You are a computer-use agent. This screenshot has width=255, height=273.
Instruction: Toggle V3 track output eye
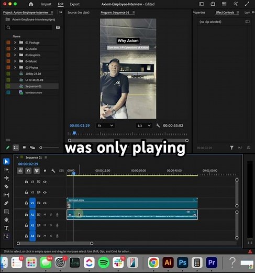point(45,182)
